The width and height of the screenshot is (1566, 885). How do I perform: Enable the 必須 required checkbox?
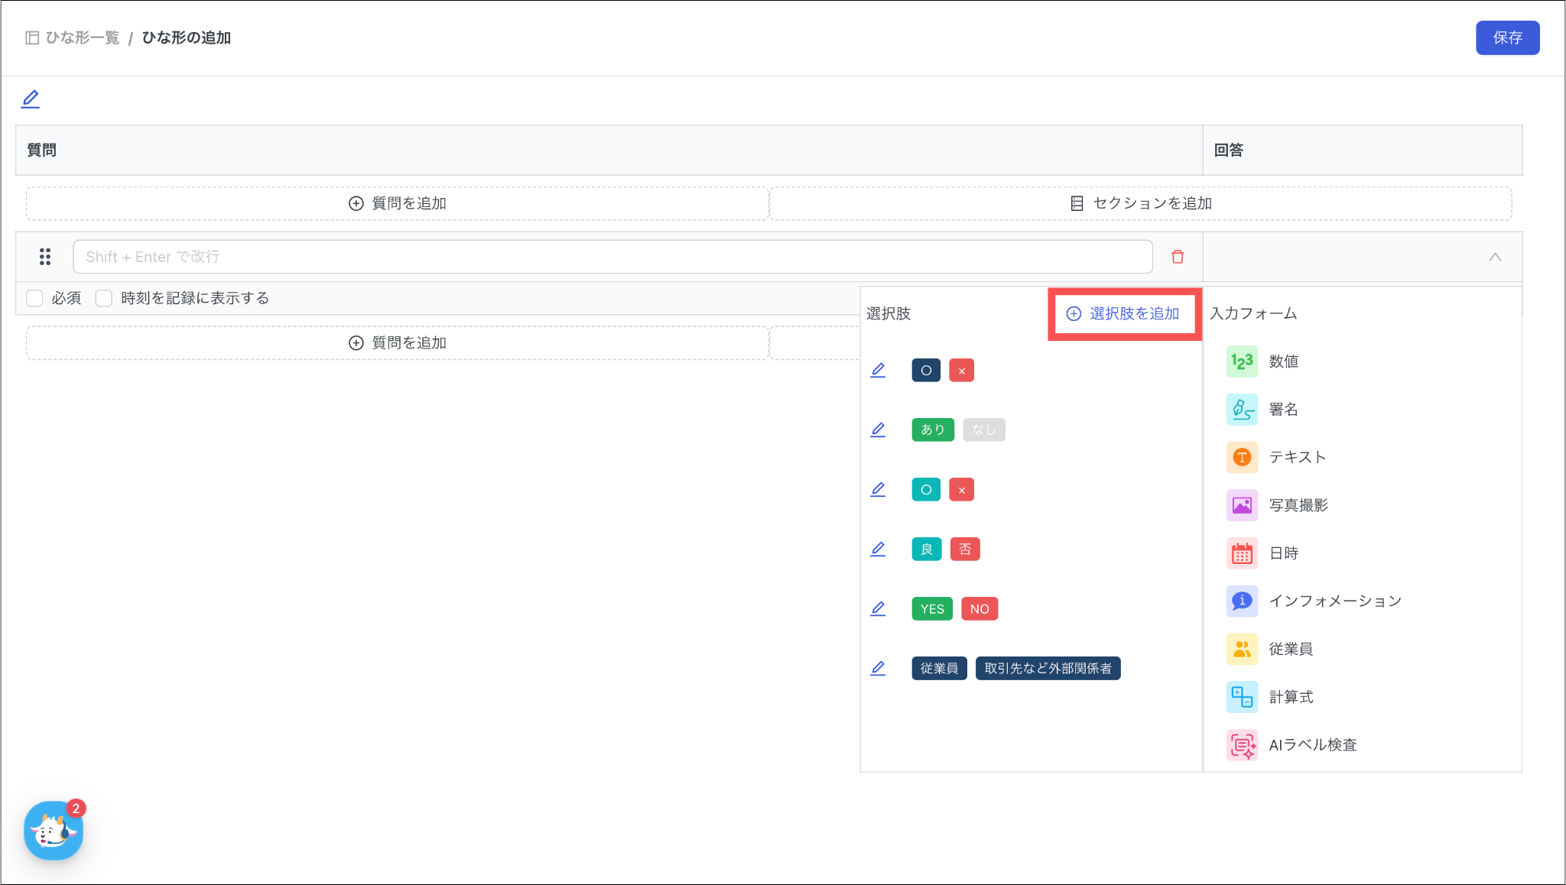pyautogui.click(x=34, y=298)
